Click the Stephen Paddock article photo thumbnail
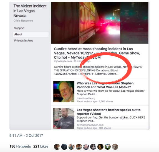The width and height of the screenshot is (159, 152). (64, 92)
